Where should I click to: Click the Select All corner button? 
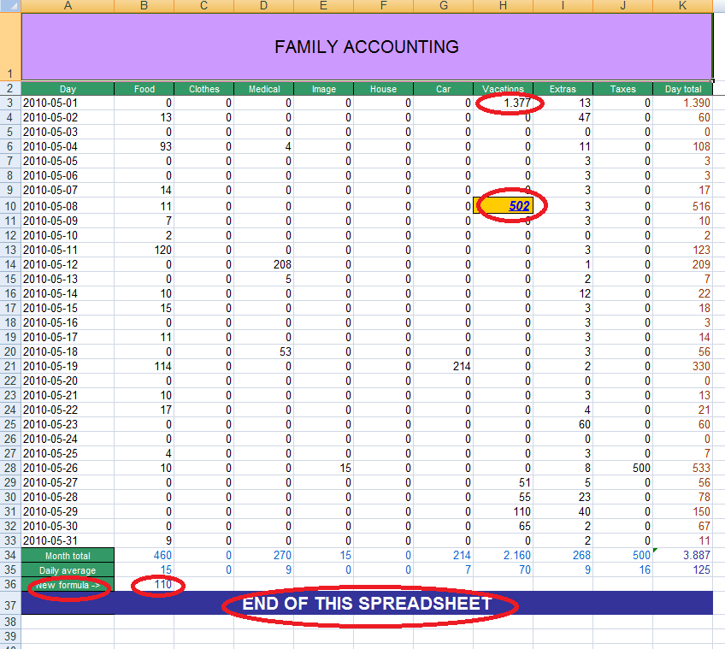click(10, 5)
